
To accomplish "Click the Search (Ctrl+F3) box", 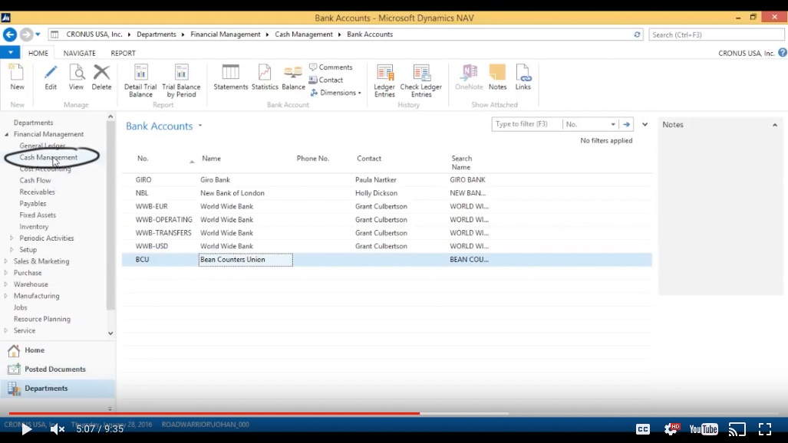I will [716, 34].
